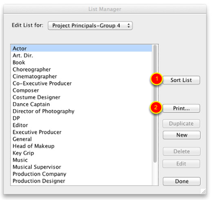Pick Key Grip from the list
The height and width of the screenshot is (200, 212).
coord(82,153)
